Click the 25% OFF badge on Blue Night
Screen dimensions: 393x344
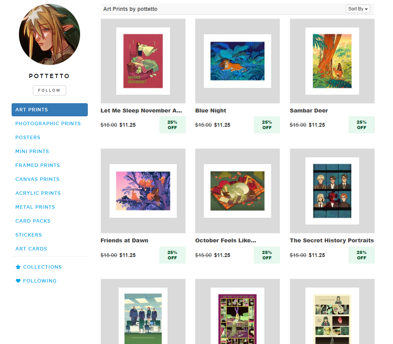[x=267, y=125]
